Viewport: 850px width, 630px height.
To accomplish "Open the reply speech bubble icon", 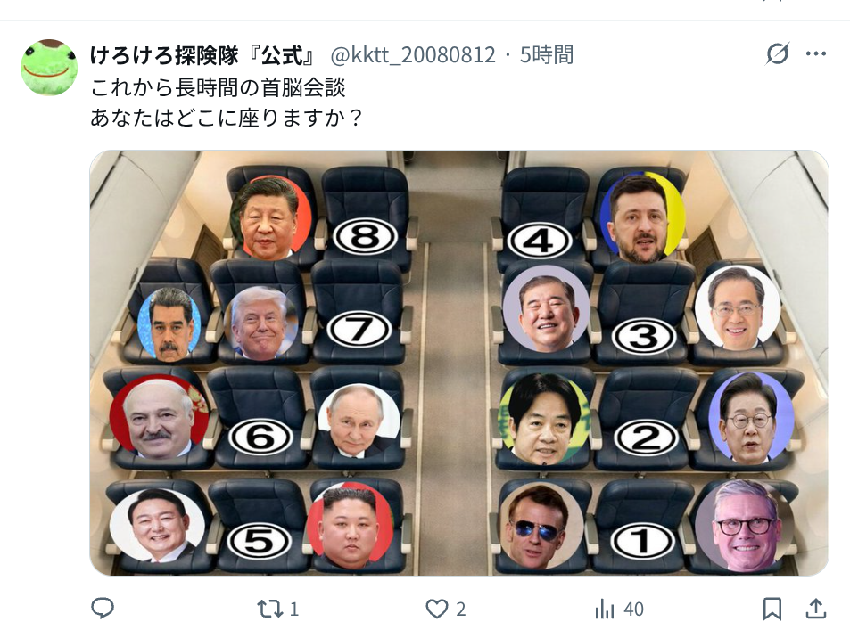I will [x=102, y=609].
